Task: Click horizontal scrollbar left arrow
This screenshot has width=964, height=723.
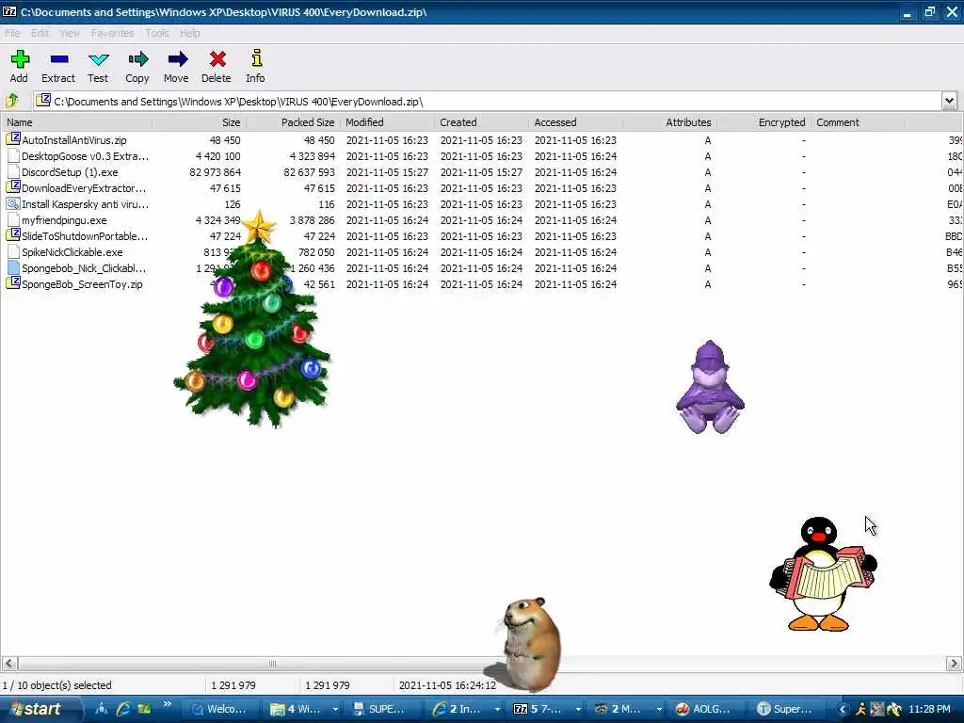Action: point(9,664)
